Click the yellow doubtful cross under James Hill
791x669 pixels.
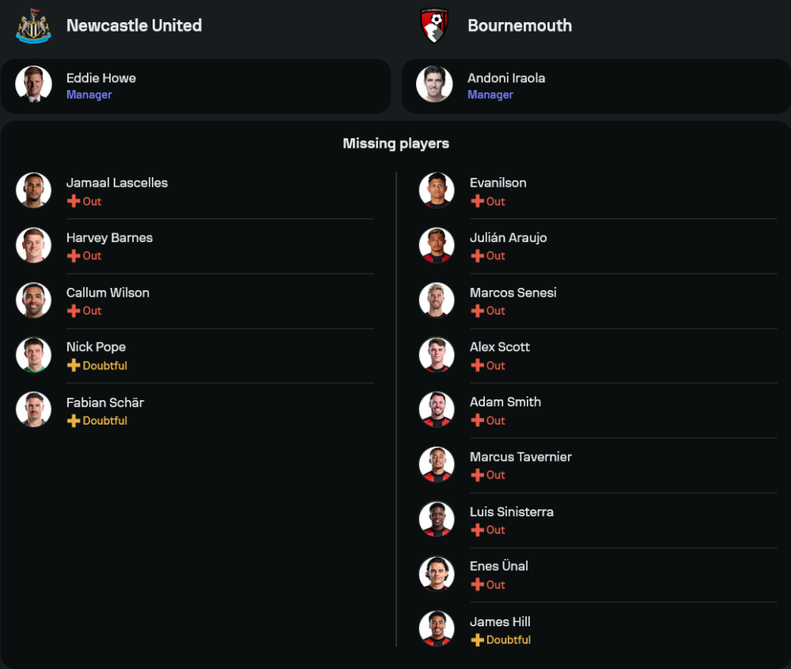[477, 640]
